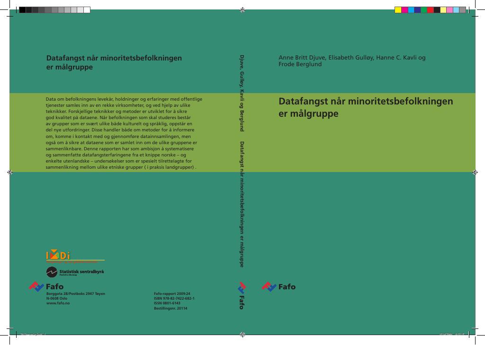Click the left edge registration mark
Viewport: 485px width, 345px height.
click(10, 172)
